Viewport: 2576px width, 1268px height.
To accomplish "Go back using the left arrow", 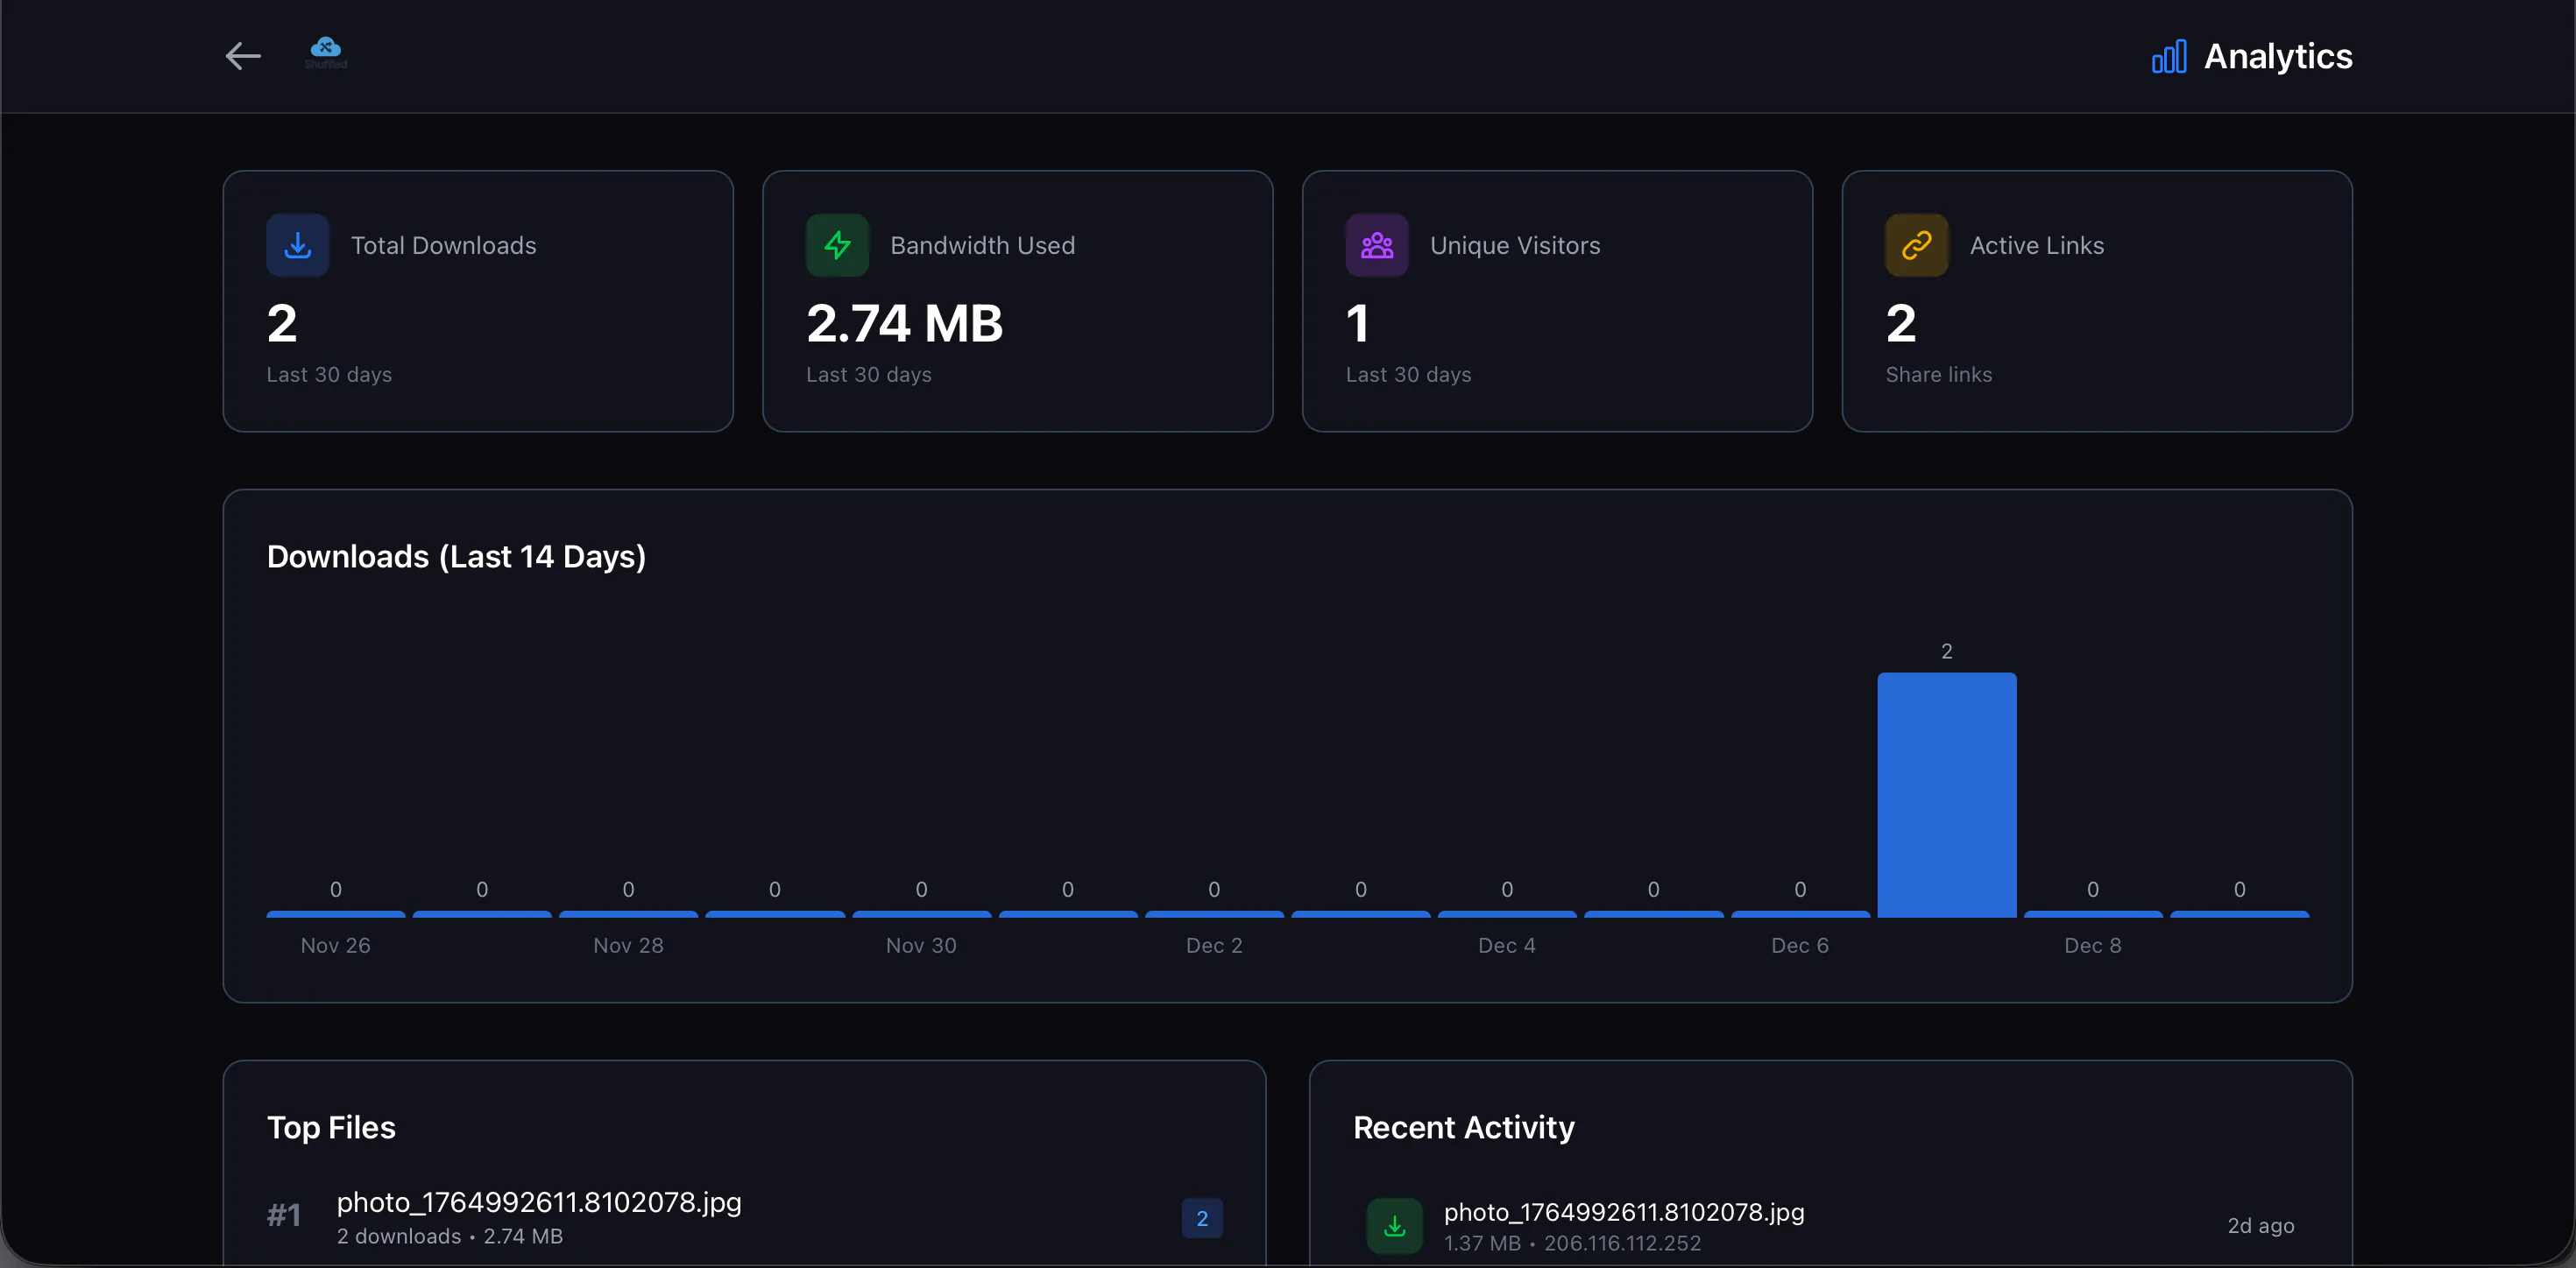I will tap(243, 56).
